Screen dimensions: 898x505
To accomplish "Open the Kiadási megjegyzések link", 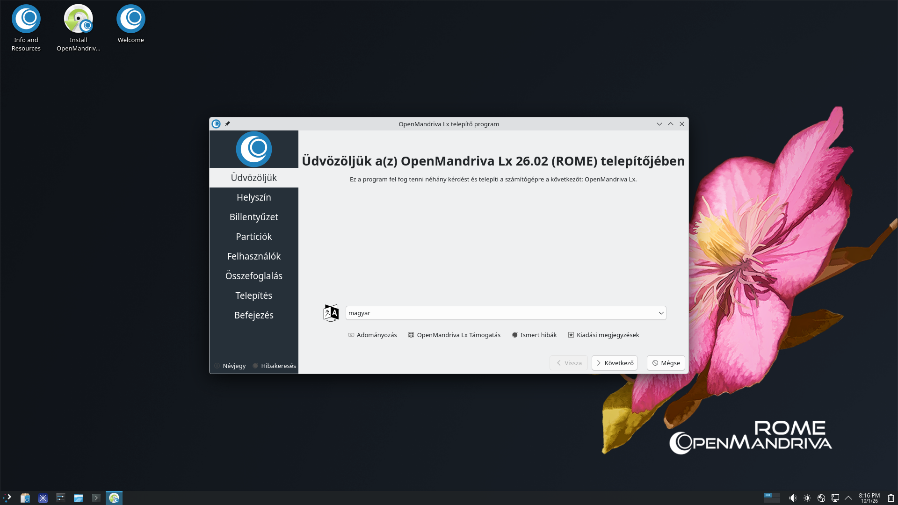I will pyautogui.click(x=603, y=335).
